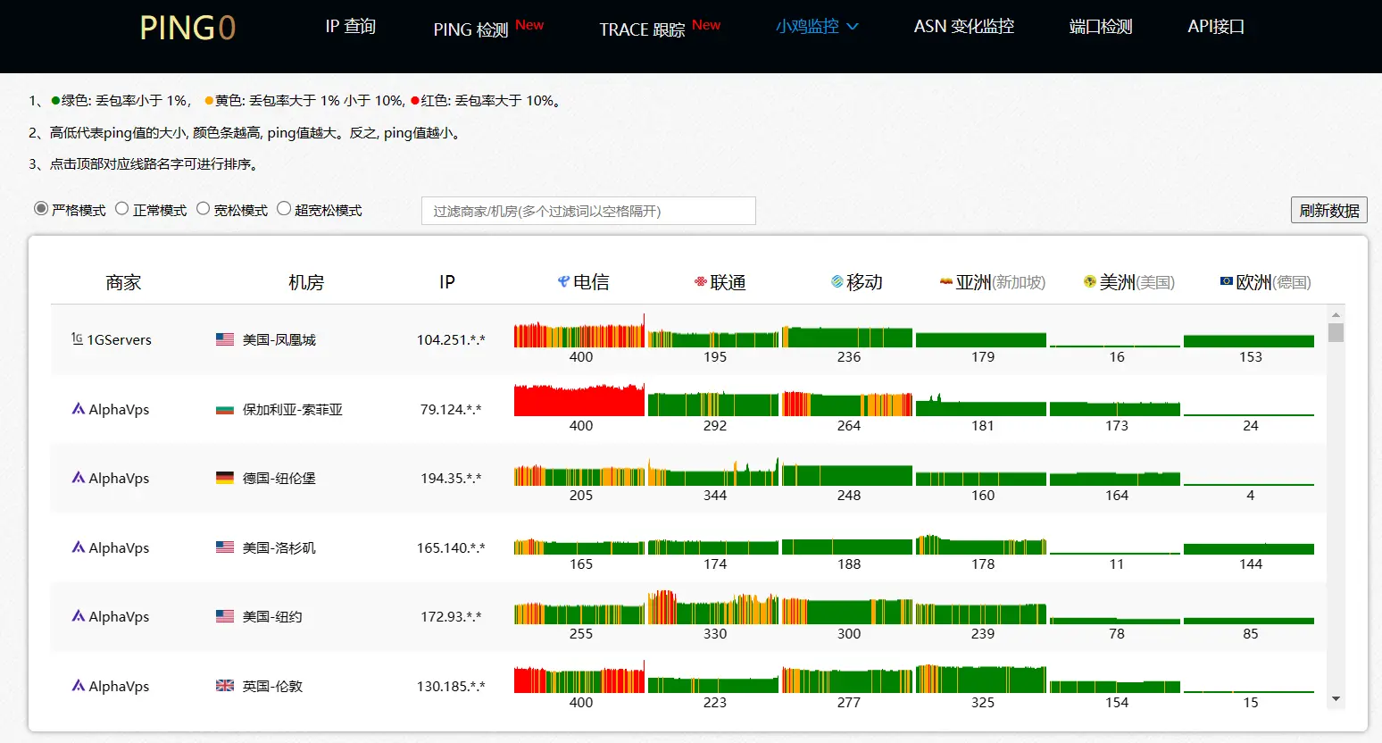This screenshot has height=743, width=1382.
Task: Sort by 欧洲(德国) column header
Action: click(1266, 282)
